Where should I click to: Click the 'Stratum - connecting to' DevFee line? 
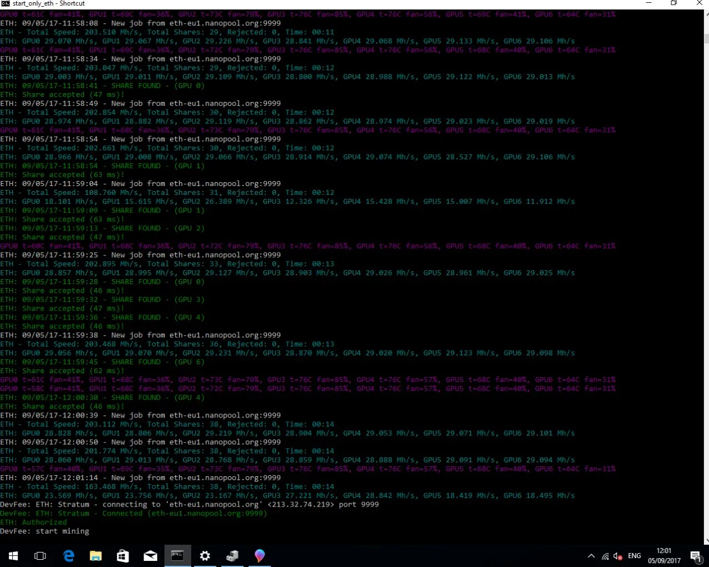pyautogui.click(x=189, y=504)
